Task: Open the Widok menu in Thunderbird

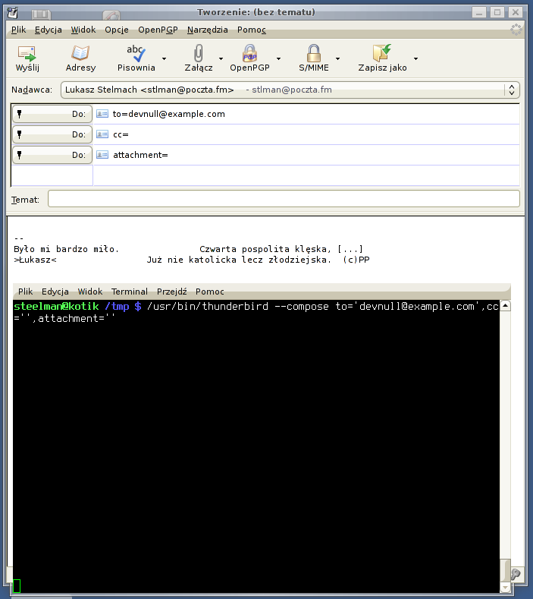Action: pos(83,30)
